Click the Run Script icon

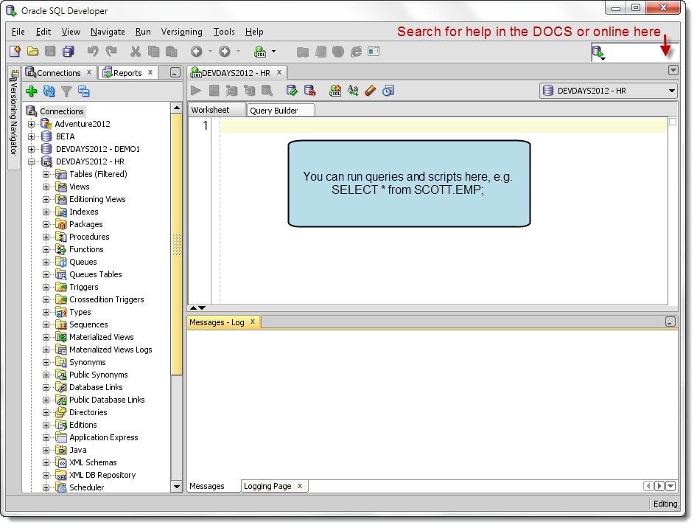[214, 91]
